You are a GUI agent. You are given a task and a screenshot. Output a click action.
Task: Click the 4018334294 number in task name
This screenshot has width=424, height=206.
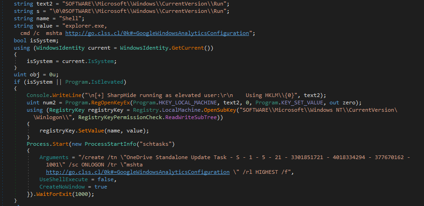pyautogui.click(x=349, y=157)
